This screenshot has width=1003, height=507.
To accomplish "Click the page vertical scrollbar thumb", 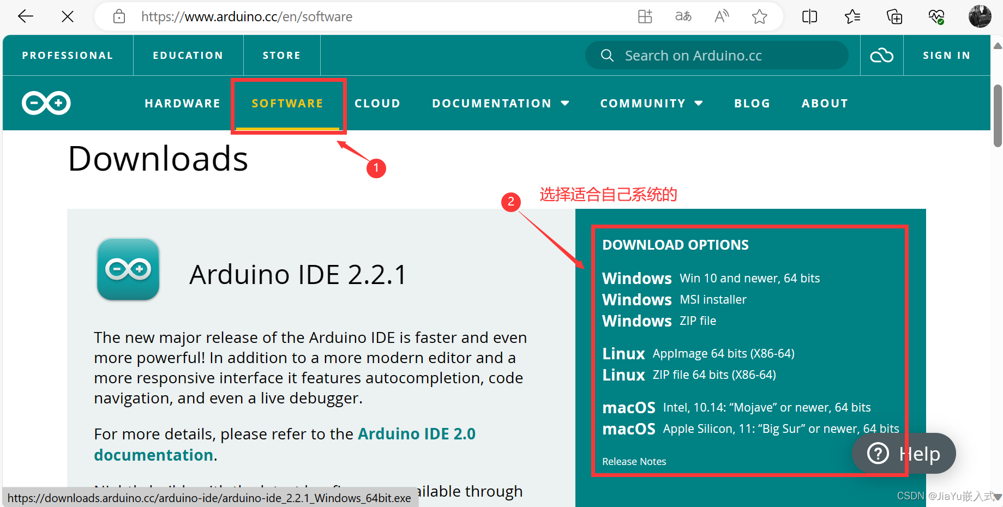I will pos(998,116).
